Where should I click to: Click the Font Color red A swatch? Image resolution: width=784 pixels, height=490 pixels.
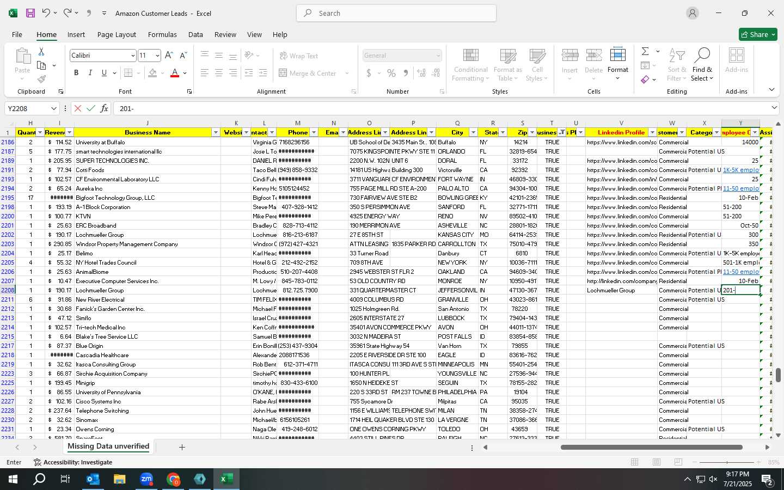tap(175, 73)
